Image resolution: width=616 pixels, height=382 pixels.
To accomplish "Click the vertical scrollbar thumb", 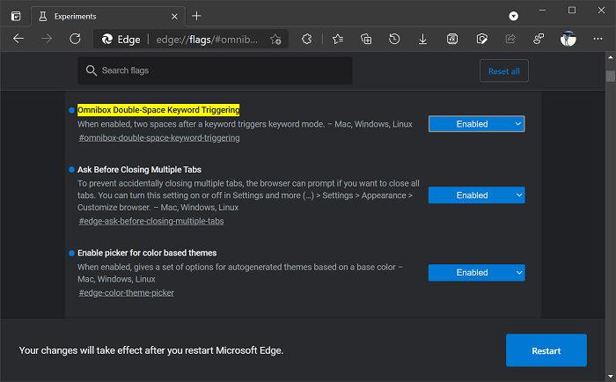I will pos(610,76).
